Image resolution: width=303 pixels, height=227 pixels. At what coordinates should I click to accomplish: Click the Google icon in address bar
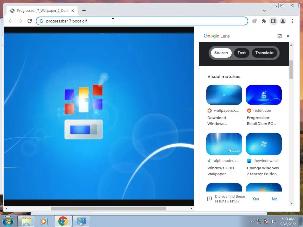coord(41,21)
